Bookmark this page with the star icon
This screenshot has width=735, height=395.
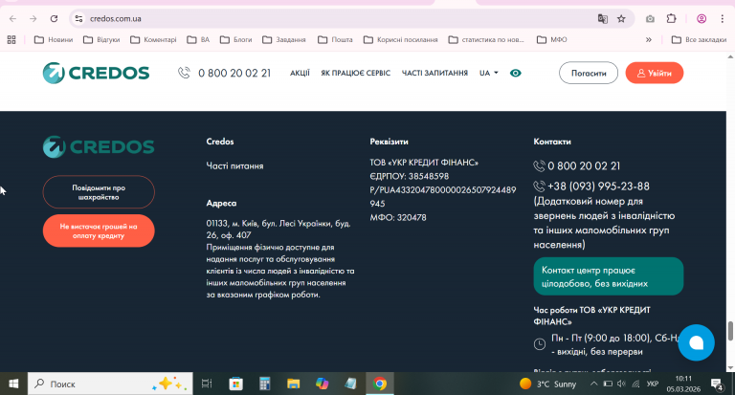click(x=621, y=19)
